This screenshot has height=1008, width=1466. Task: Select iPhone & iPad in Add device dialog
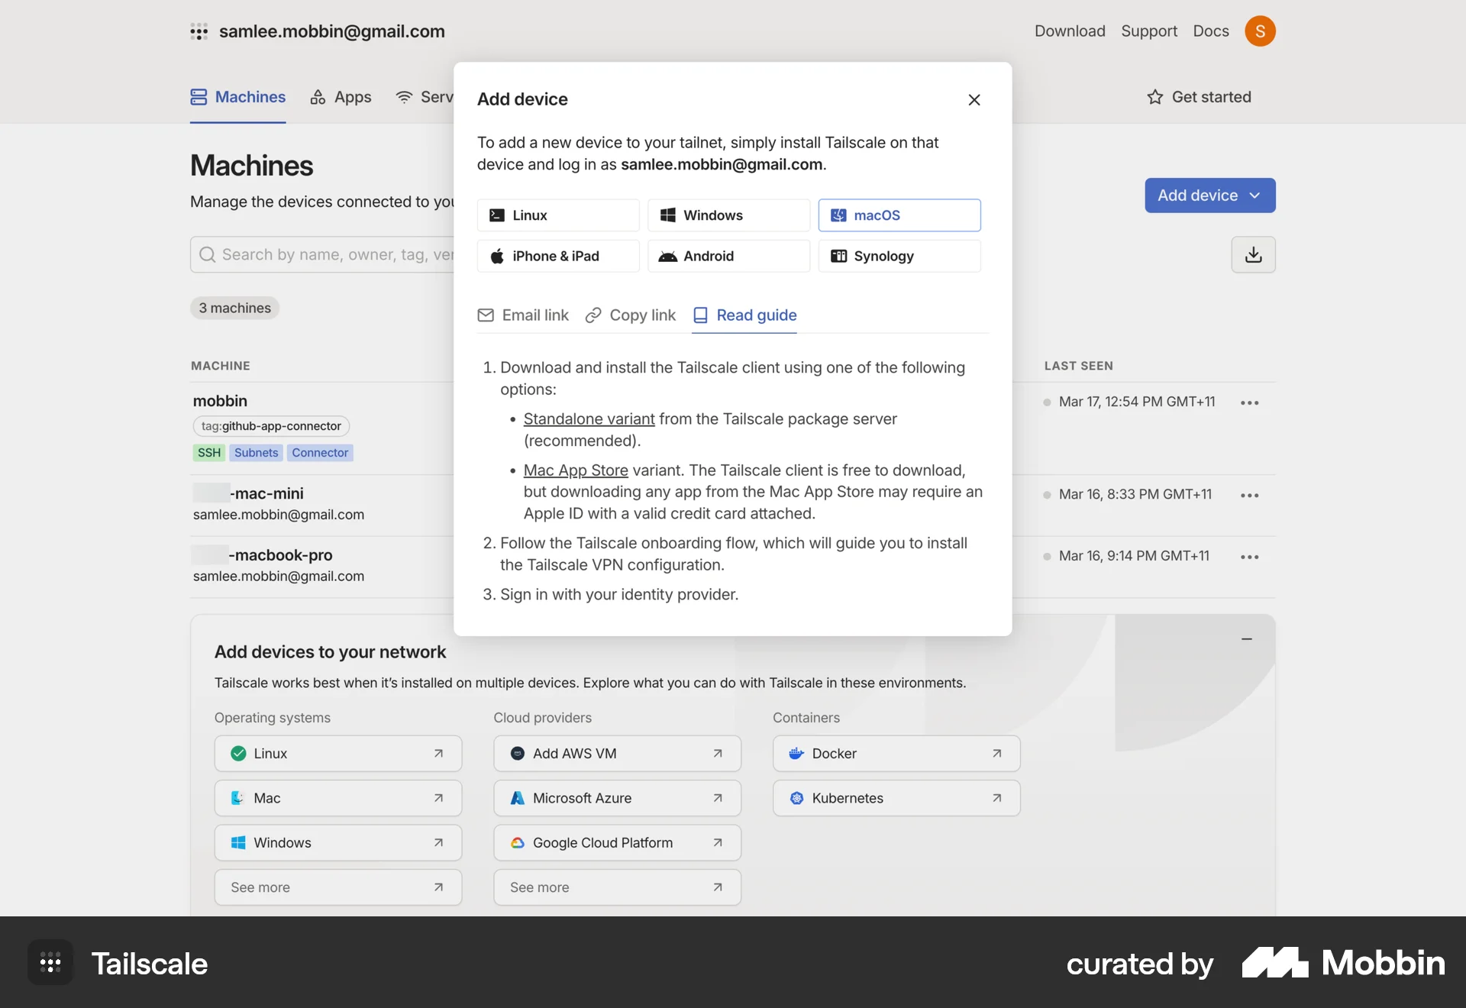(x=557, y=256)
